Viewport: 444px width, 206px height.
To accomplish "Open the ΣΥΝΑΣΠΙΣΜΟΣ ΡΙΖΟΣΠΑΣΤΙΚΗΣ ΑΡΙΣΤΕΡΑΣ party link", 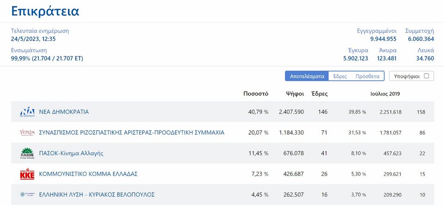I will 131,132.
